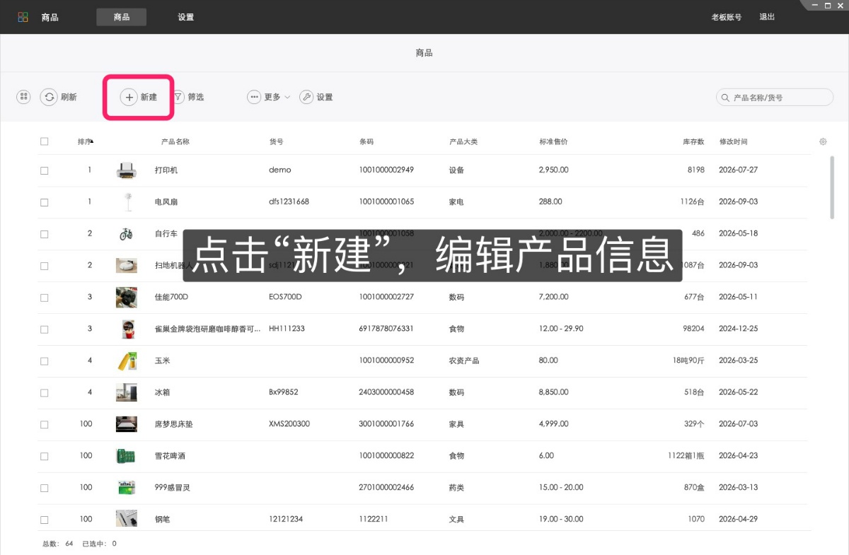Check the 电风扇 row checkbox

(45, 202)
